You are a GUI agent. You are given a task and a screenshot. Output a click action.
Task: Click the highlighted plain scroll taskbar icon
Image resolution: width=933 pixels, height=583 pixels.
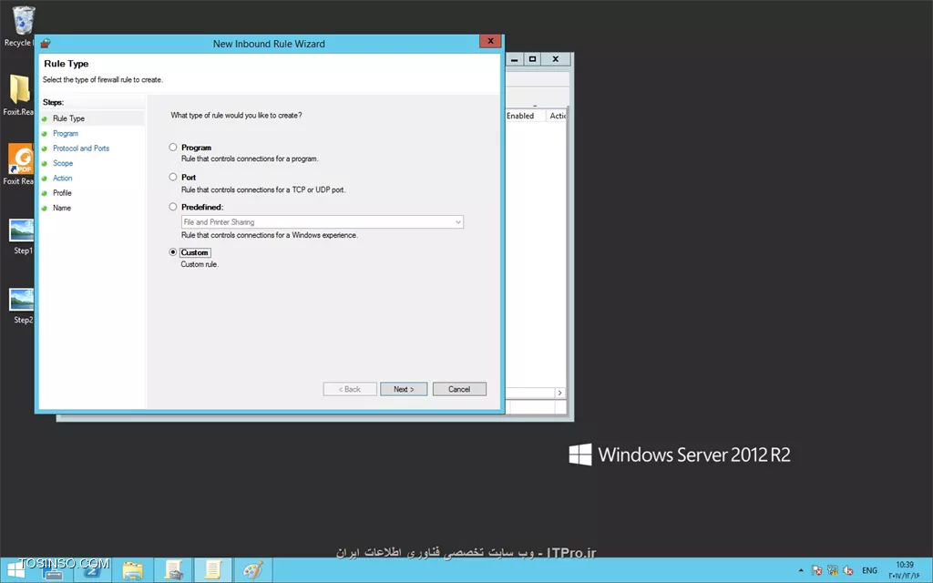pos(213,570)
